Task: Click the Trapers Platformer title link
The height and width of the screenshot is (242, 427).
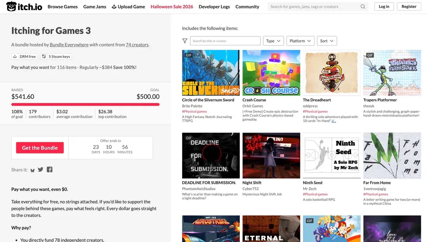Action: (x=380, y=100)
